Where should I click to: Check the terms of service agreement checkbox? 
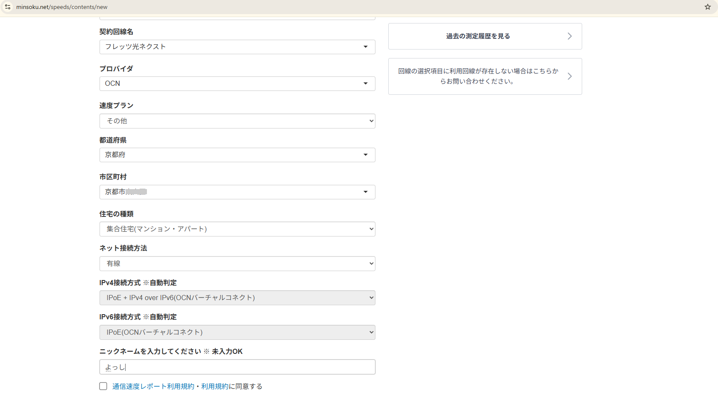click(103, 386)
